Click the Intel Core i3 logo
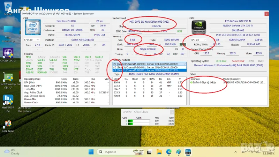Image resolution: width=279 pixels, height=157 pixels. point(33,28)
